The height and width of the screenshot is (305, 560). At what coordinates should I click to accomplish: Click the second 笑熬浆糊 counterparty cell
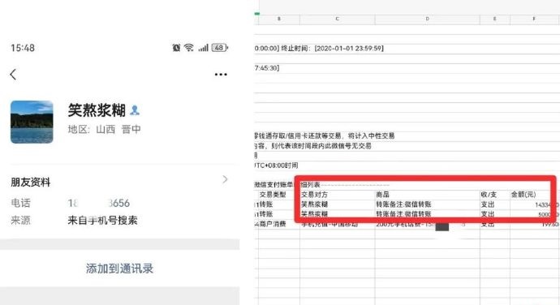click(337, 214)
